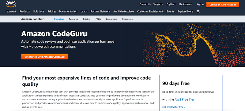Open the Contact Us link

(145, 4)
